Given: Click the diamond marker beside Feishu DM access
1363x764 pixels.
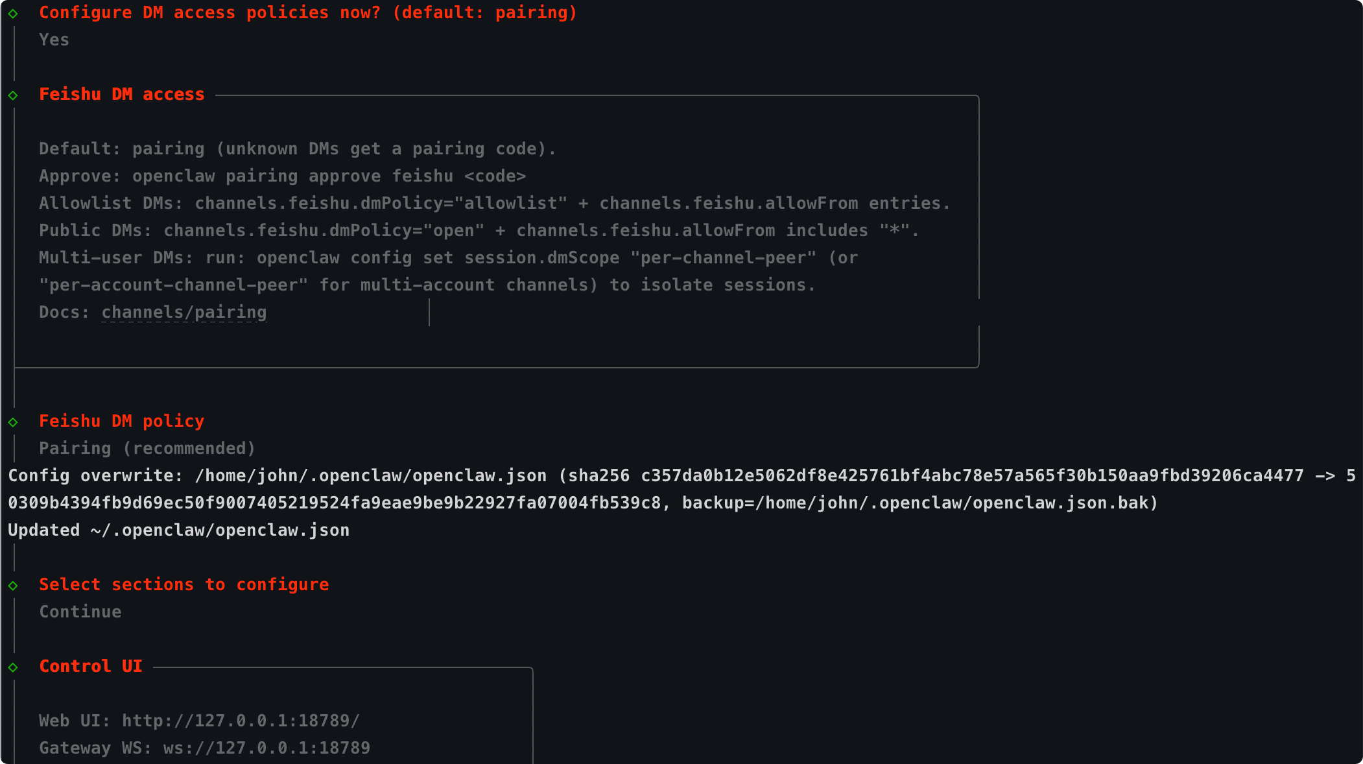Looking at the screenshot, I should 13,95.
